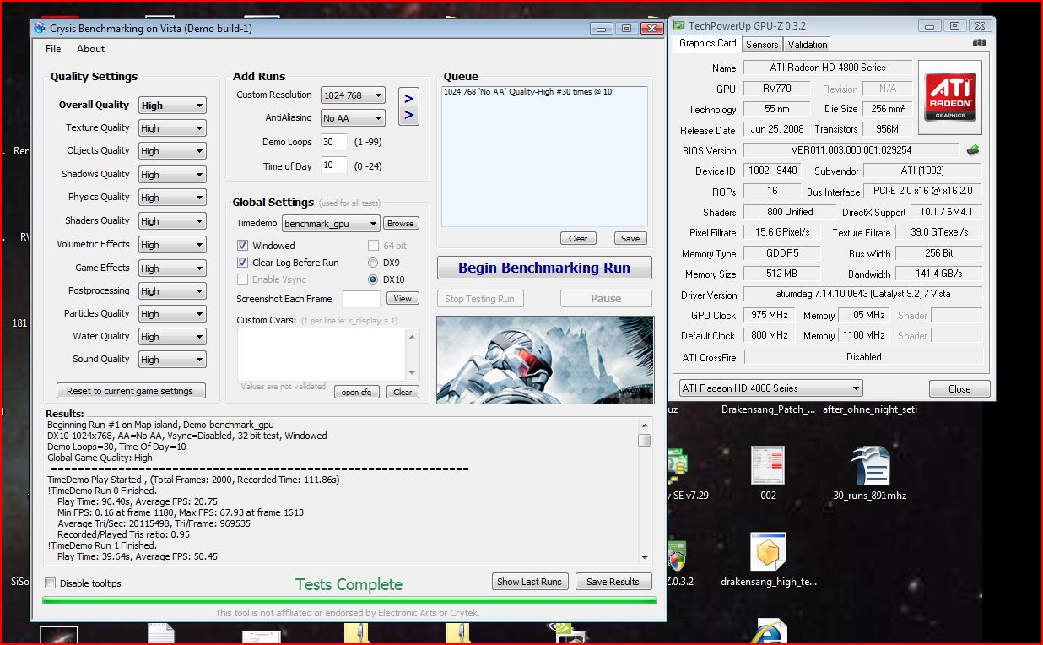The image size is (1043, 645).
Task: Click the screenshot View button
Action: pyautogui.click(x=403, y=298)
